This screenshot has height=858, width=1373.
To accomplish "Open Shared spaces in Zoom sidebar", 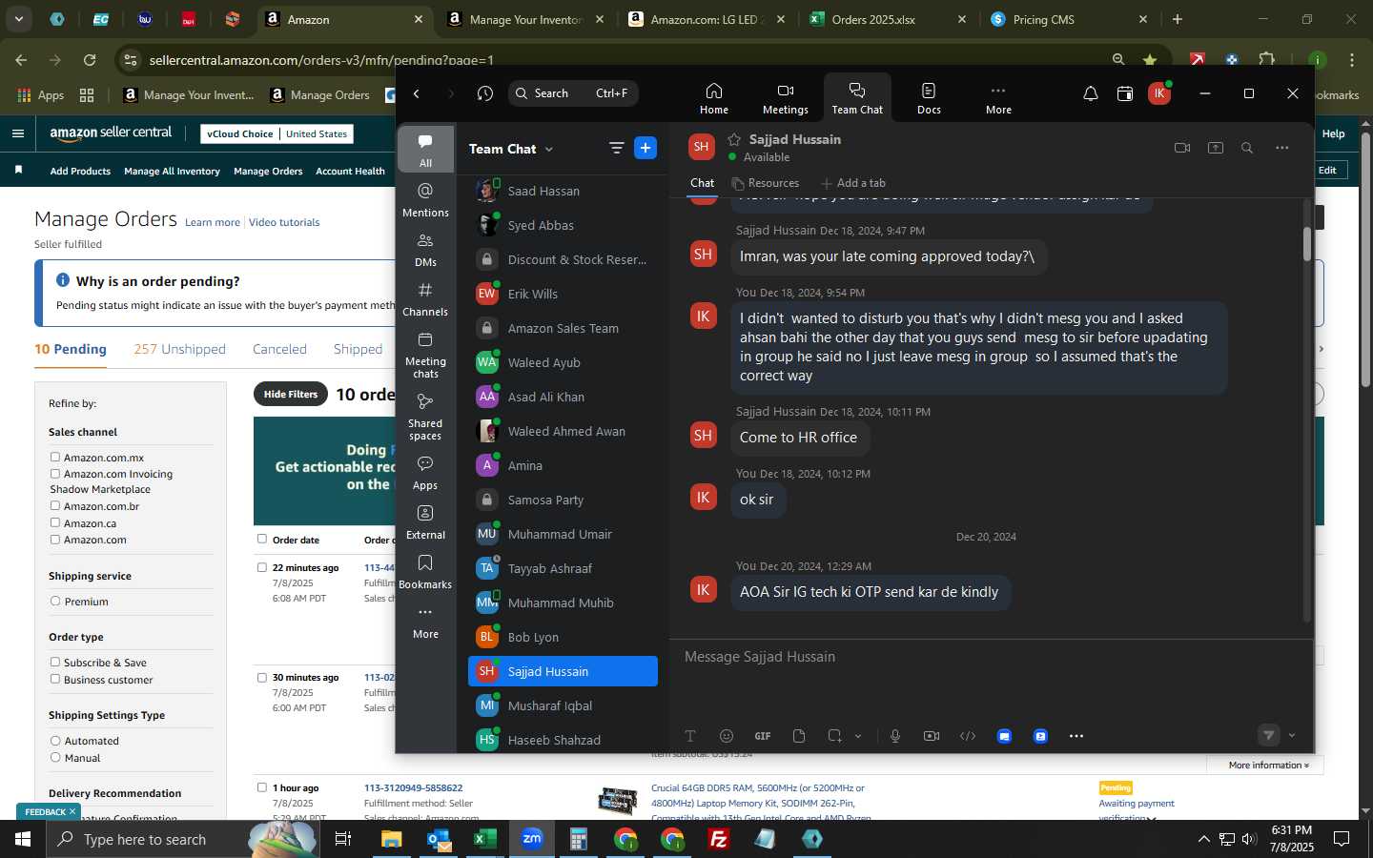I will (x=425, y=417).
